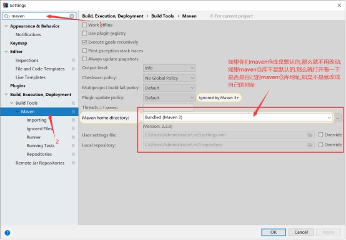Screen dimensions: 346x240
Task: Select Running Tests under Maven
Action: (41, 145)
